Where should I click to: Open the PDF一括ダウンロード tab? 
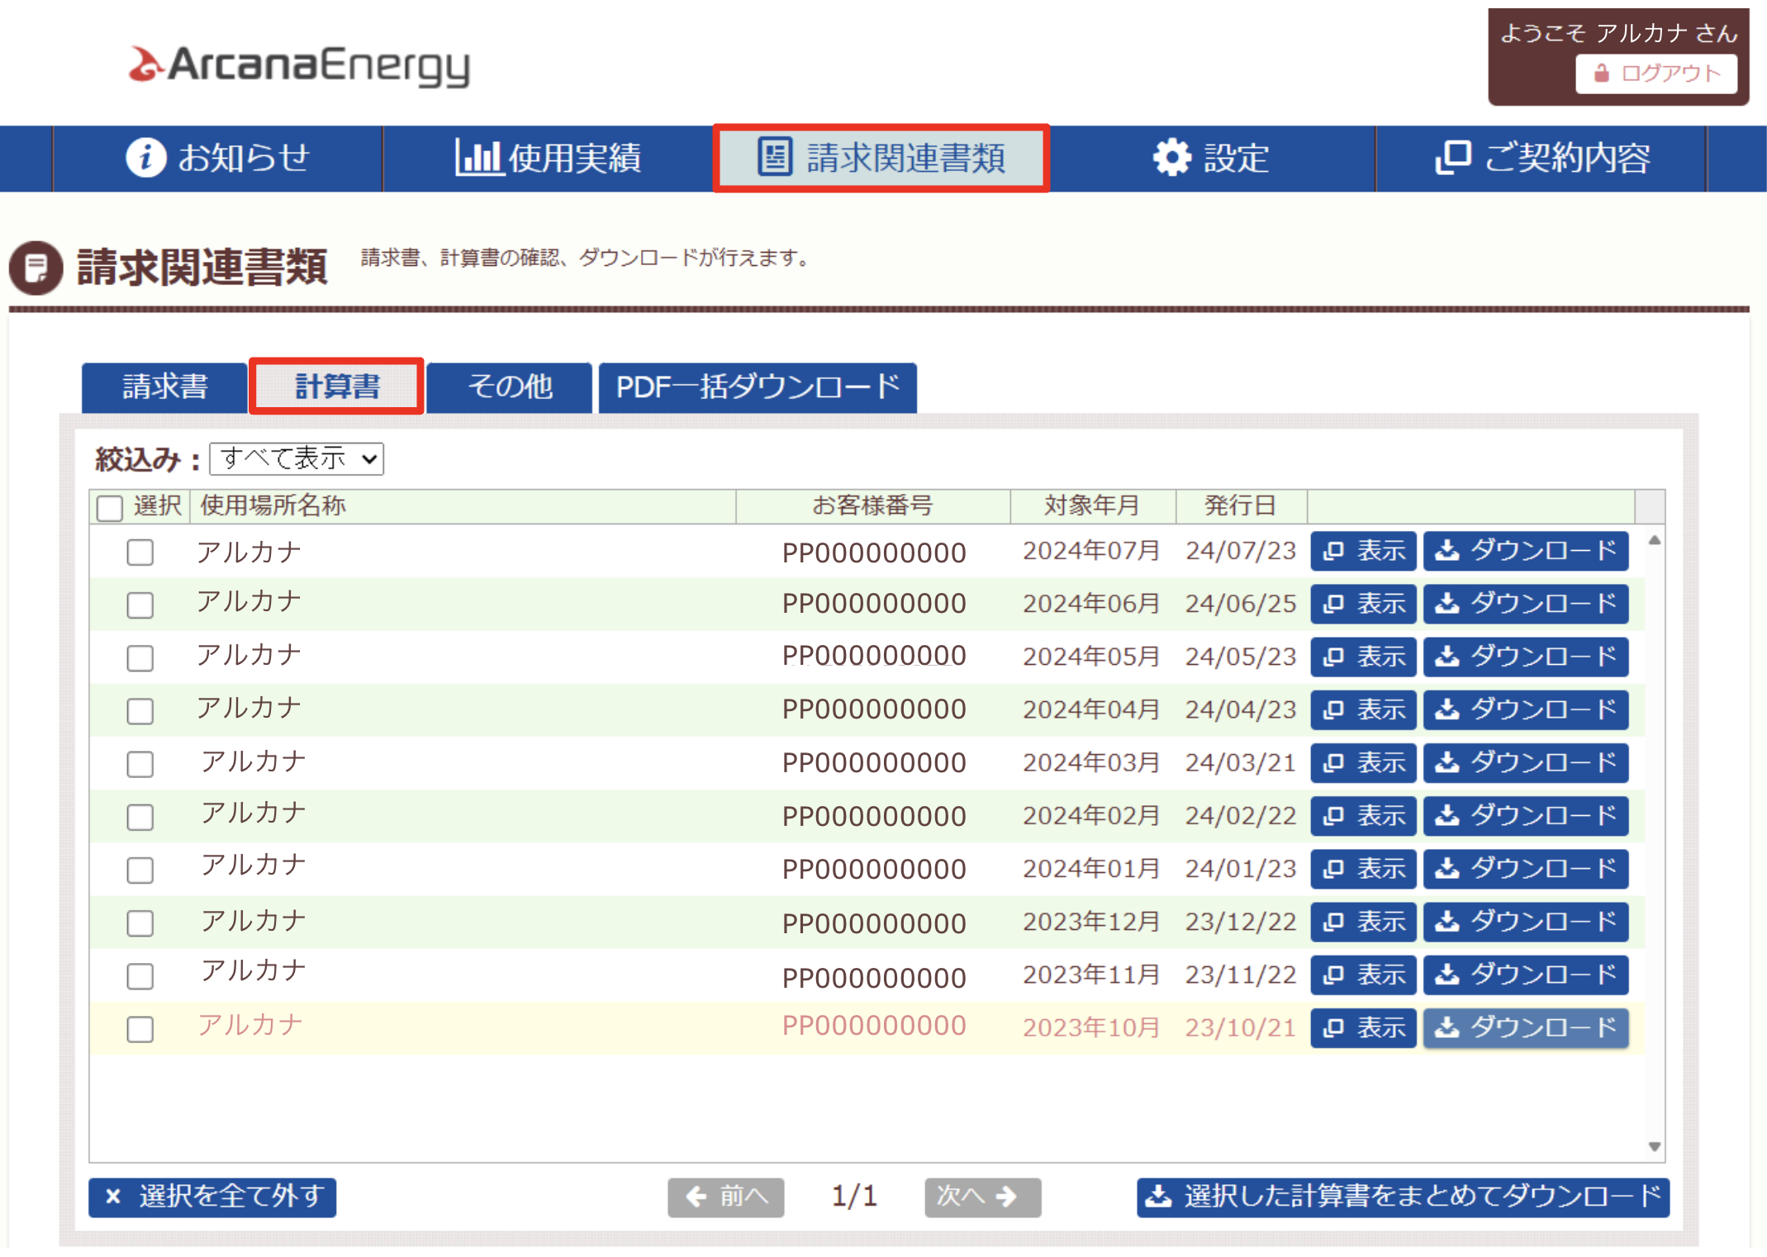[x=757, y=387]
